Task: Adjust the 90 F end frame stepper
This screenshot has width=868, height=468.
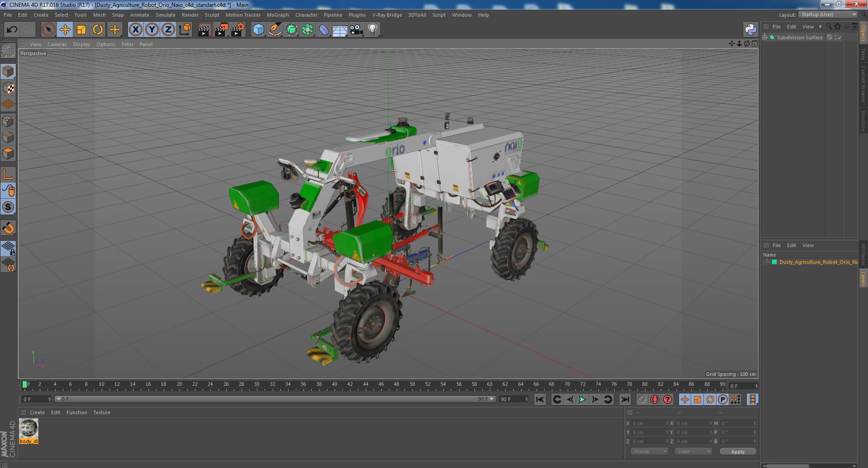Action: pos(526,399)
